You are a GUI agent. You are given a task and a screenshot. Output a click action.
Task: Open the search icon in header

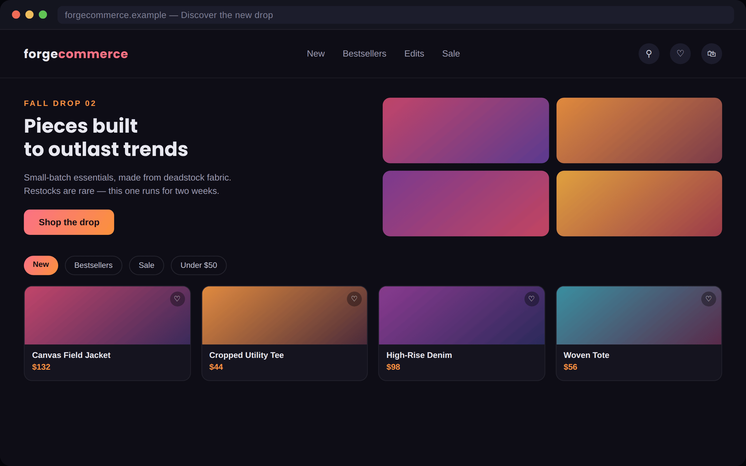point(649,54)
